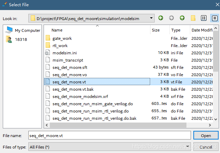The image size is (220, 153).
Task: Click the horizontal scrollbar left arrow
Action: [x=47, y=125]
